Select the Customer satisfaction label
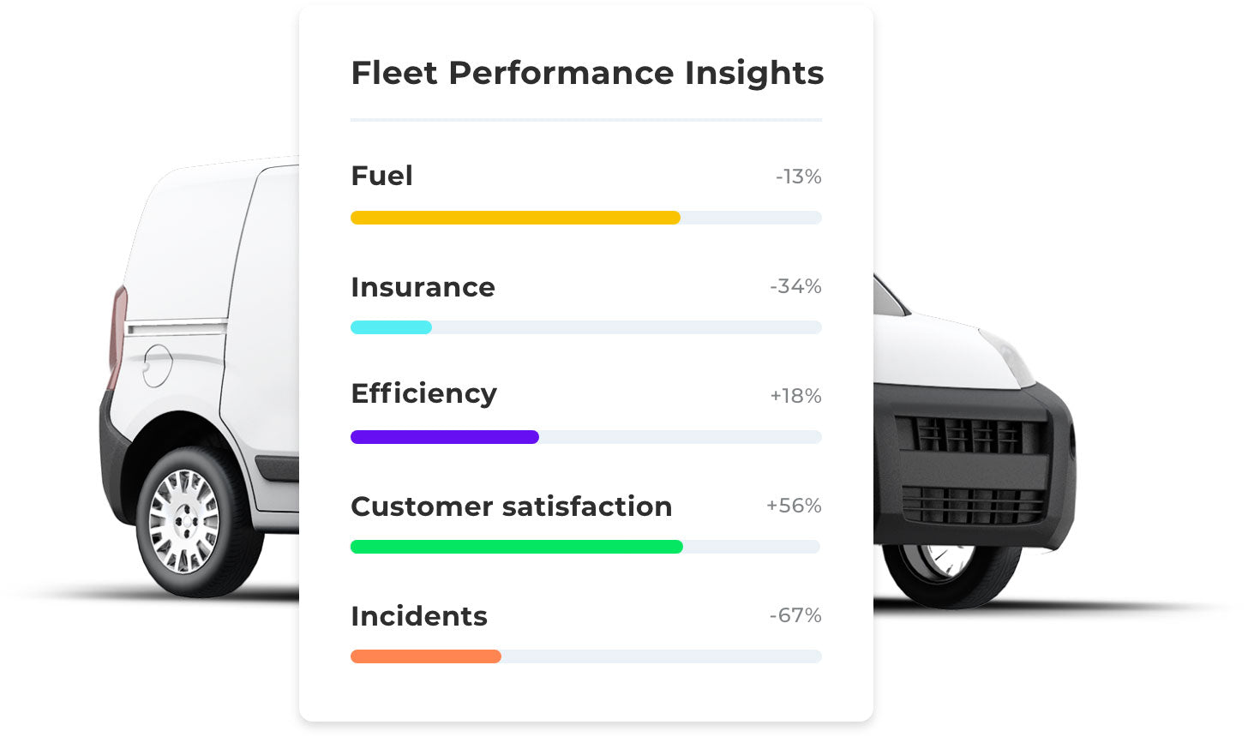 (511, 506)
